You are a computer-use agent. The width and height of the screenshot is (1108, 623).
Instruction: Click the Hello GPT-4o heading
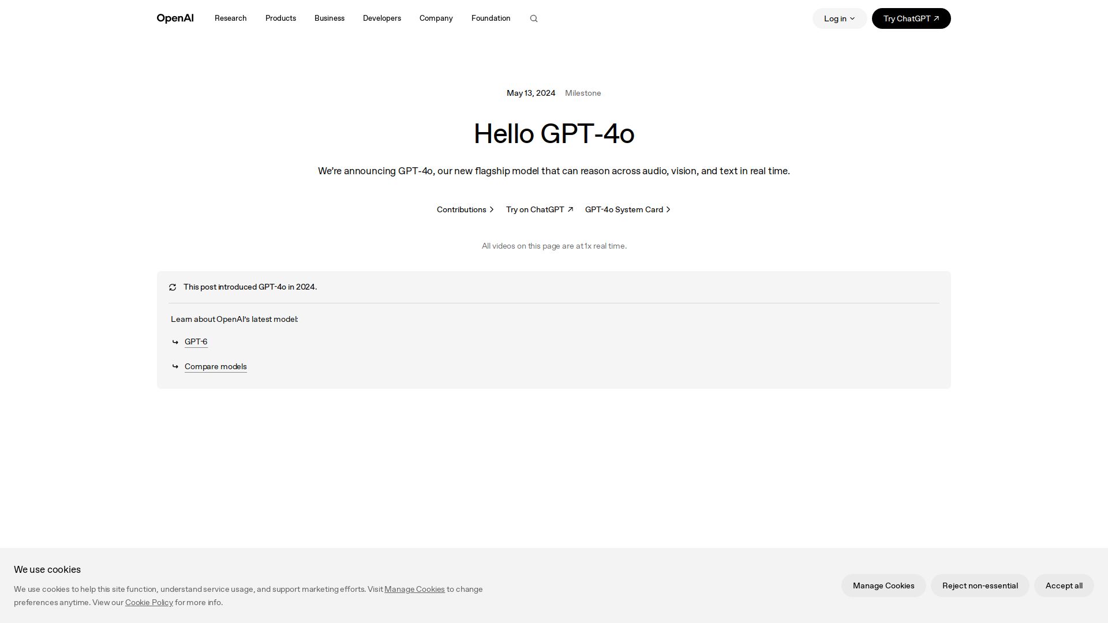click(x=554, y=134)
